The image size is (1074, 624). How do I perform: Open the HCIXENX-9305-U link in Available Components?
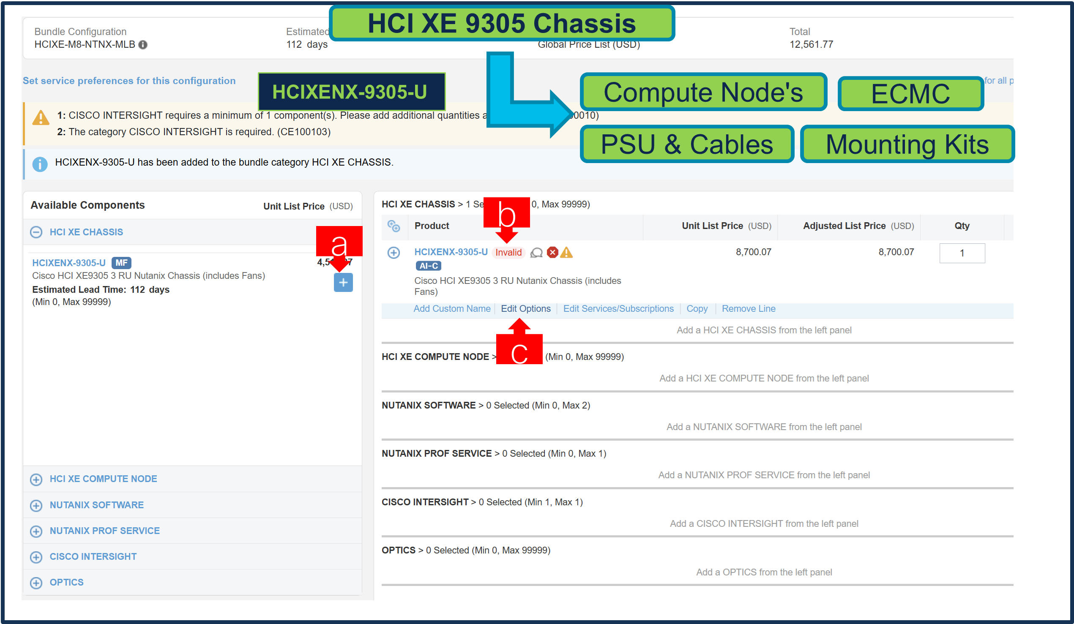(69, 263)
